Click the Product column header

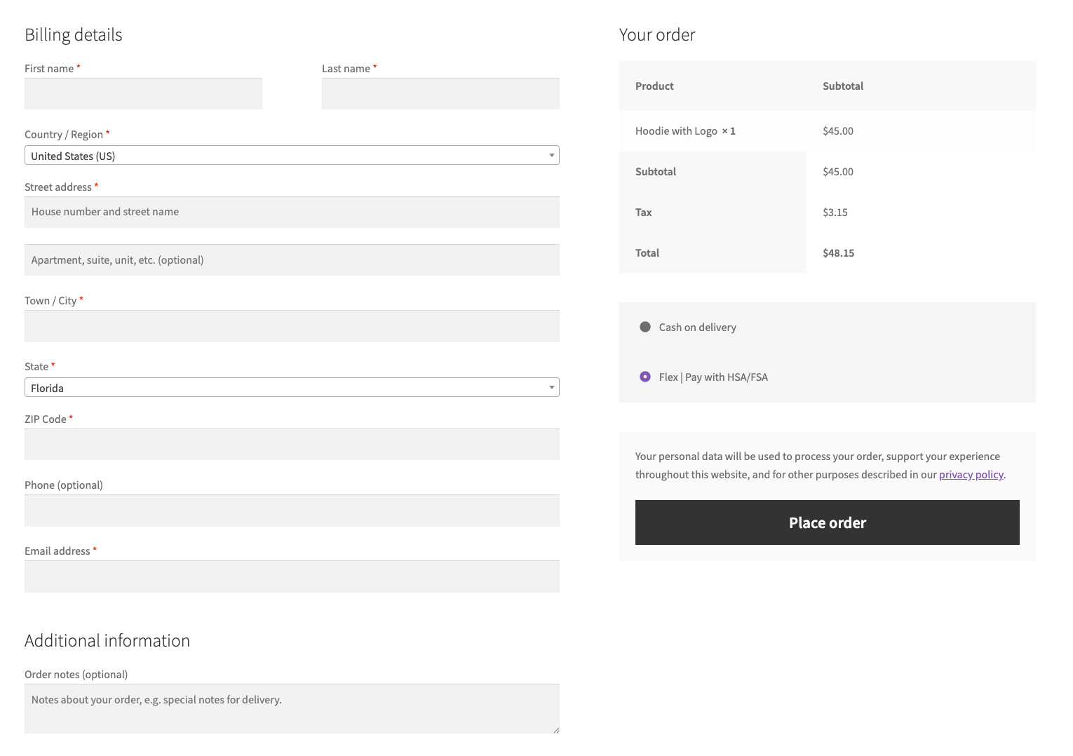click(x=654, y=86)
